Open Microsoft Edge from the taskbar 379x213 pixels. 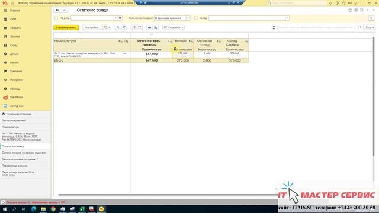pos(34,209)
